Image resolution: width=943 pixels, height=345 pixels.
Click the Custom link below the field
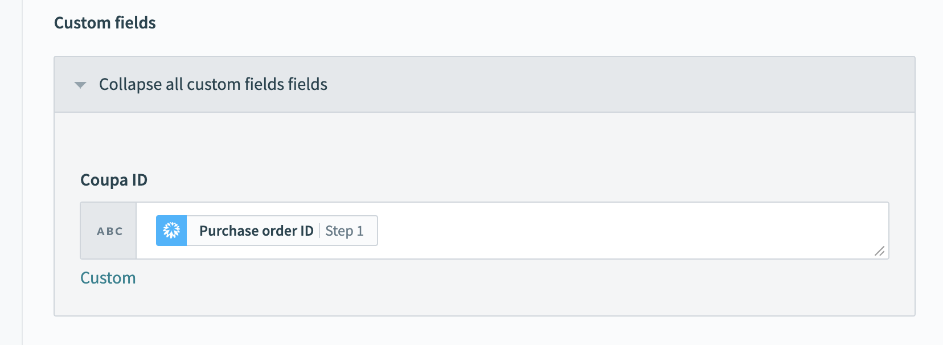[108, 278]
